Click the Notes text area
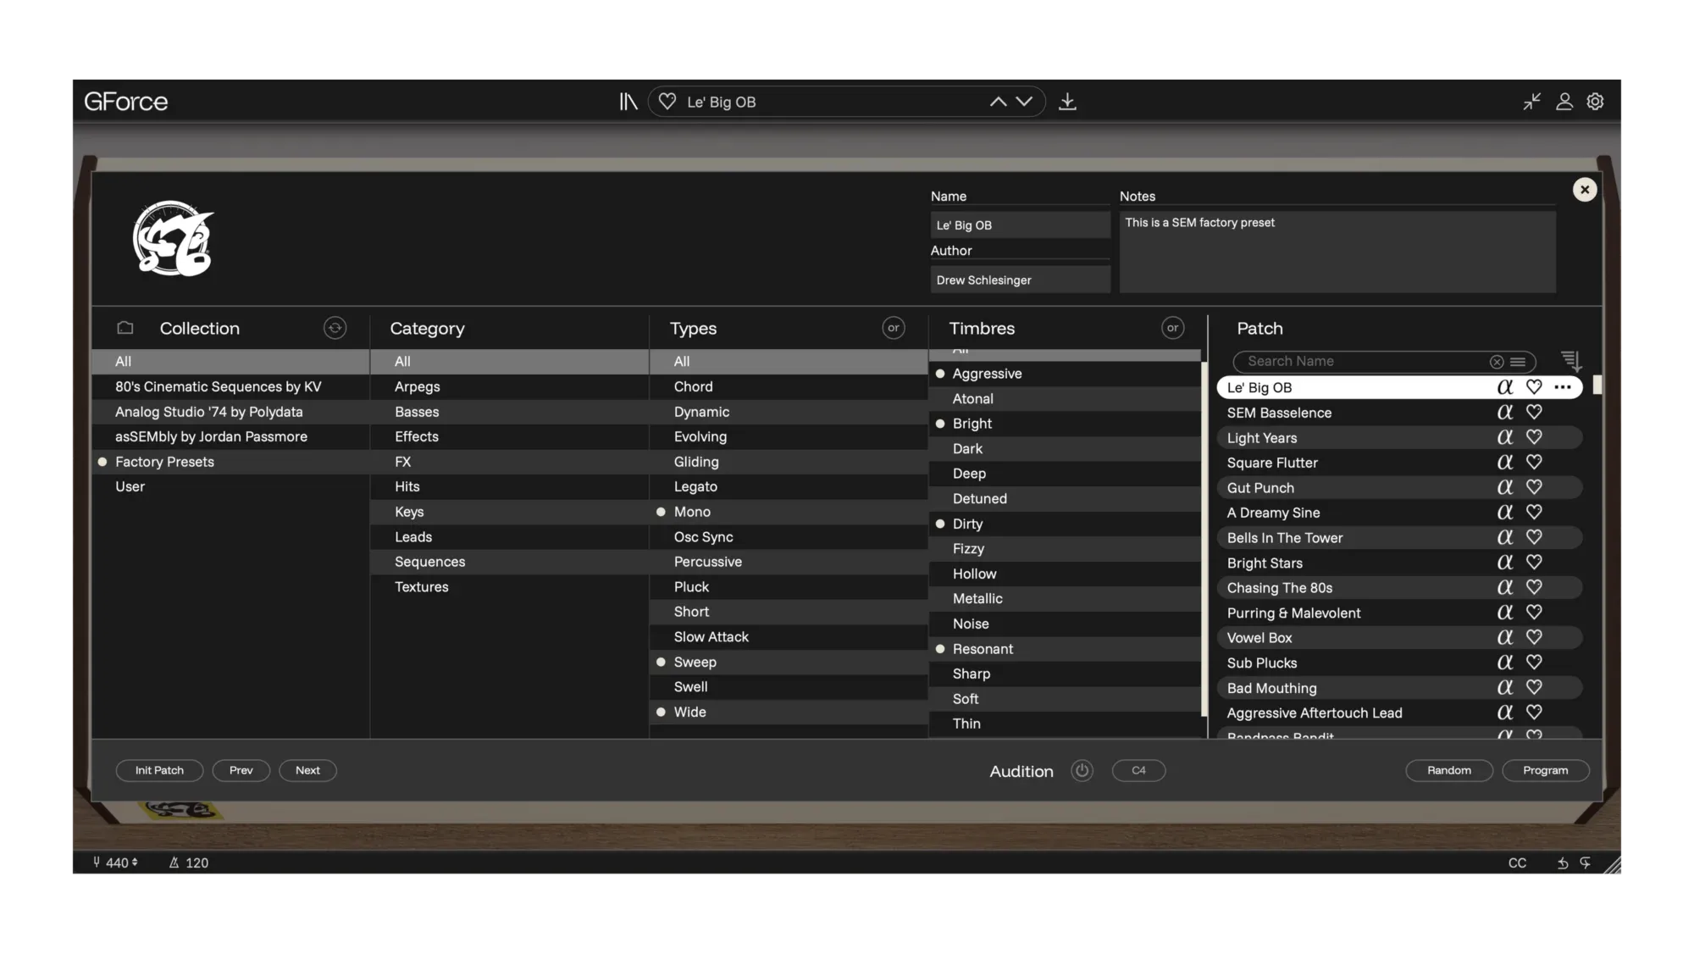The width and height of the screenshot is (1694, 954). point(1337,252)
